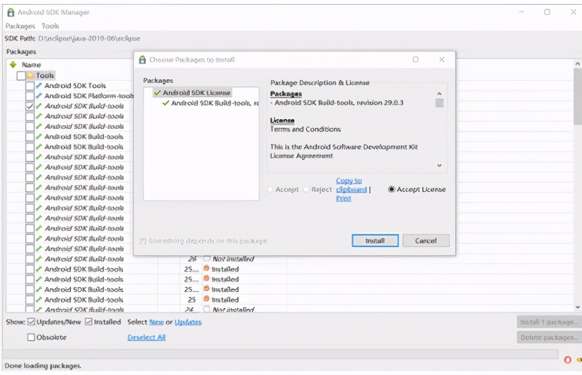This screenshot has height=375, width=582.
Task: Open the Tools menu
Action: point(50,26)
